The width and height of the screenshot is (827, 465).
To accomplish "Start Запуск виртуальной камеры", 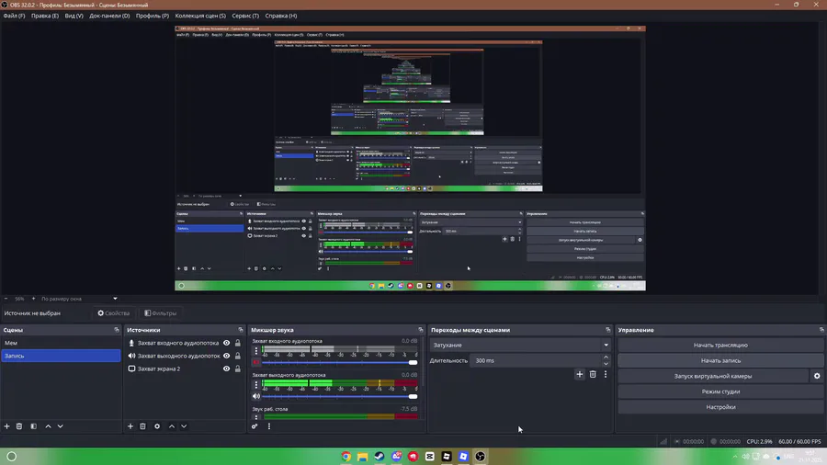I will [712, 376].
